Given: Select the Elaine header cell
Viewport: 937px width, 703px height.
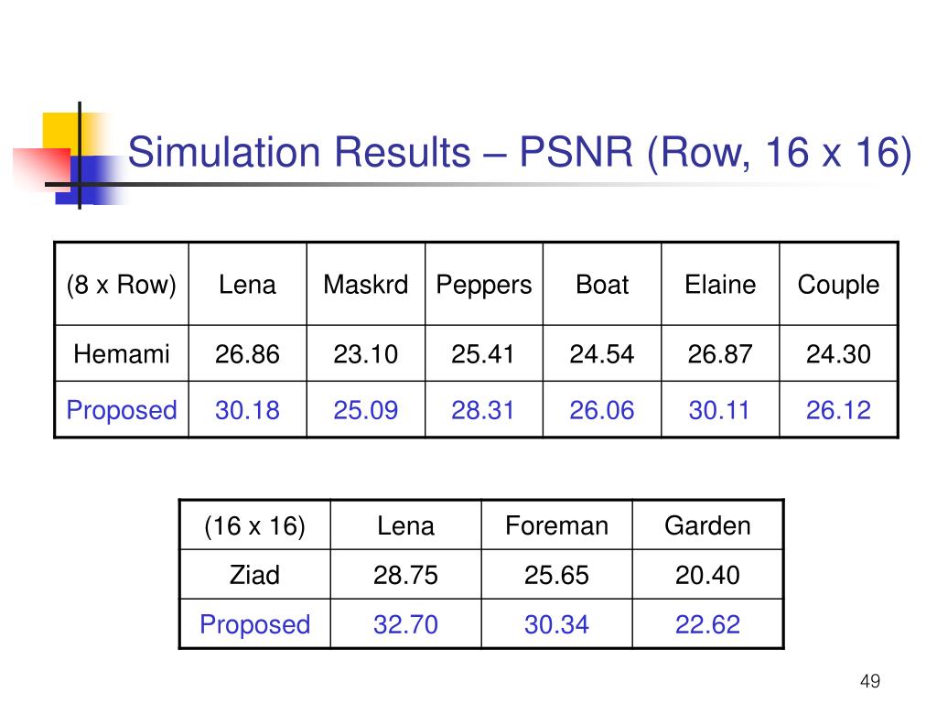Looking at the screenshot, I should click(720, 285).
